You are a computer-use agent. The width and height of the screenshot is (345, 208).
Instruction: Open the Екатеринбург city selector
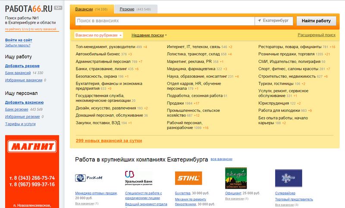coord(274,21)
